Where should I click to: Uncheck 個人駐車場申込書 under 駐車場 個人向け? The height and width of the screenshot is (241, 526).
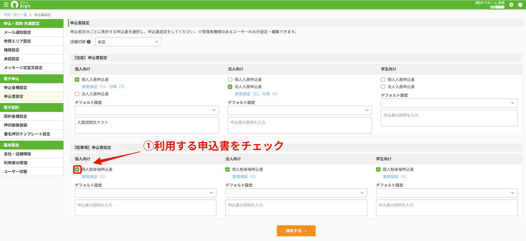point(77,169)
